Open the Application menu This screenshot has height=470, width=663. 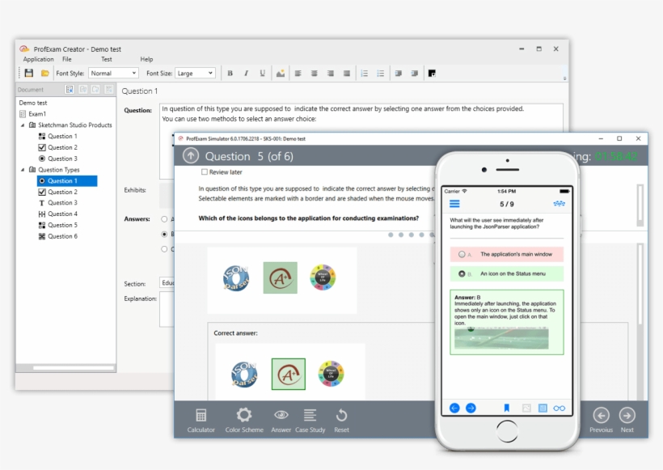(38, 59)
